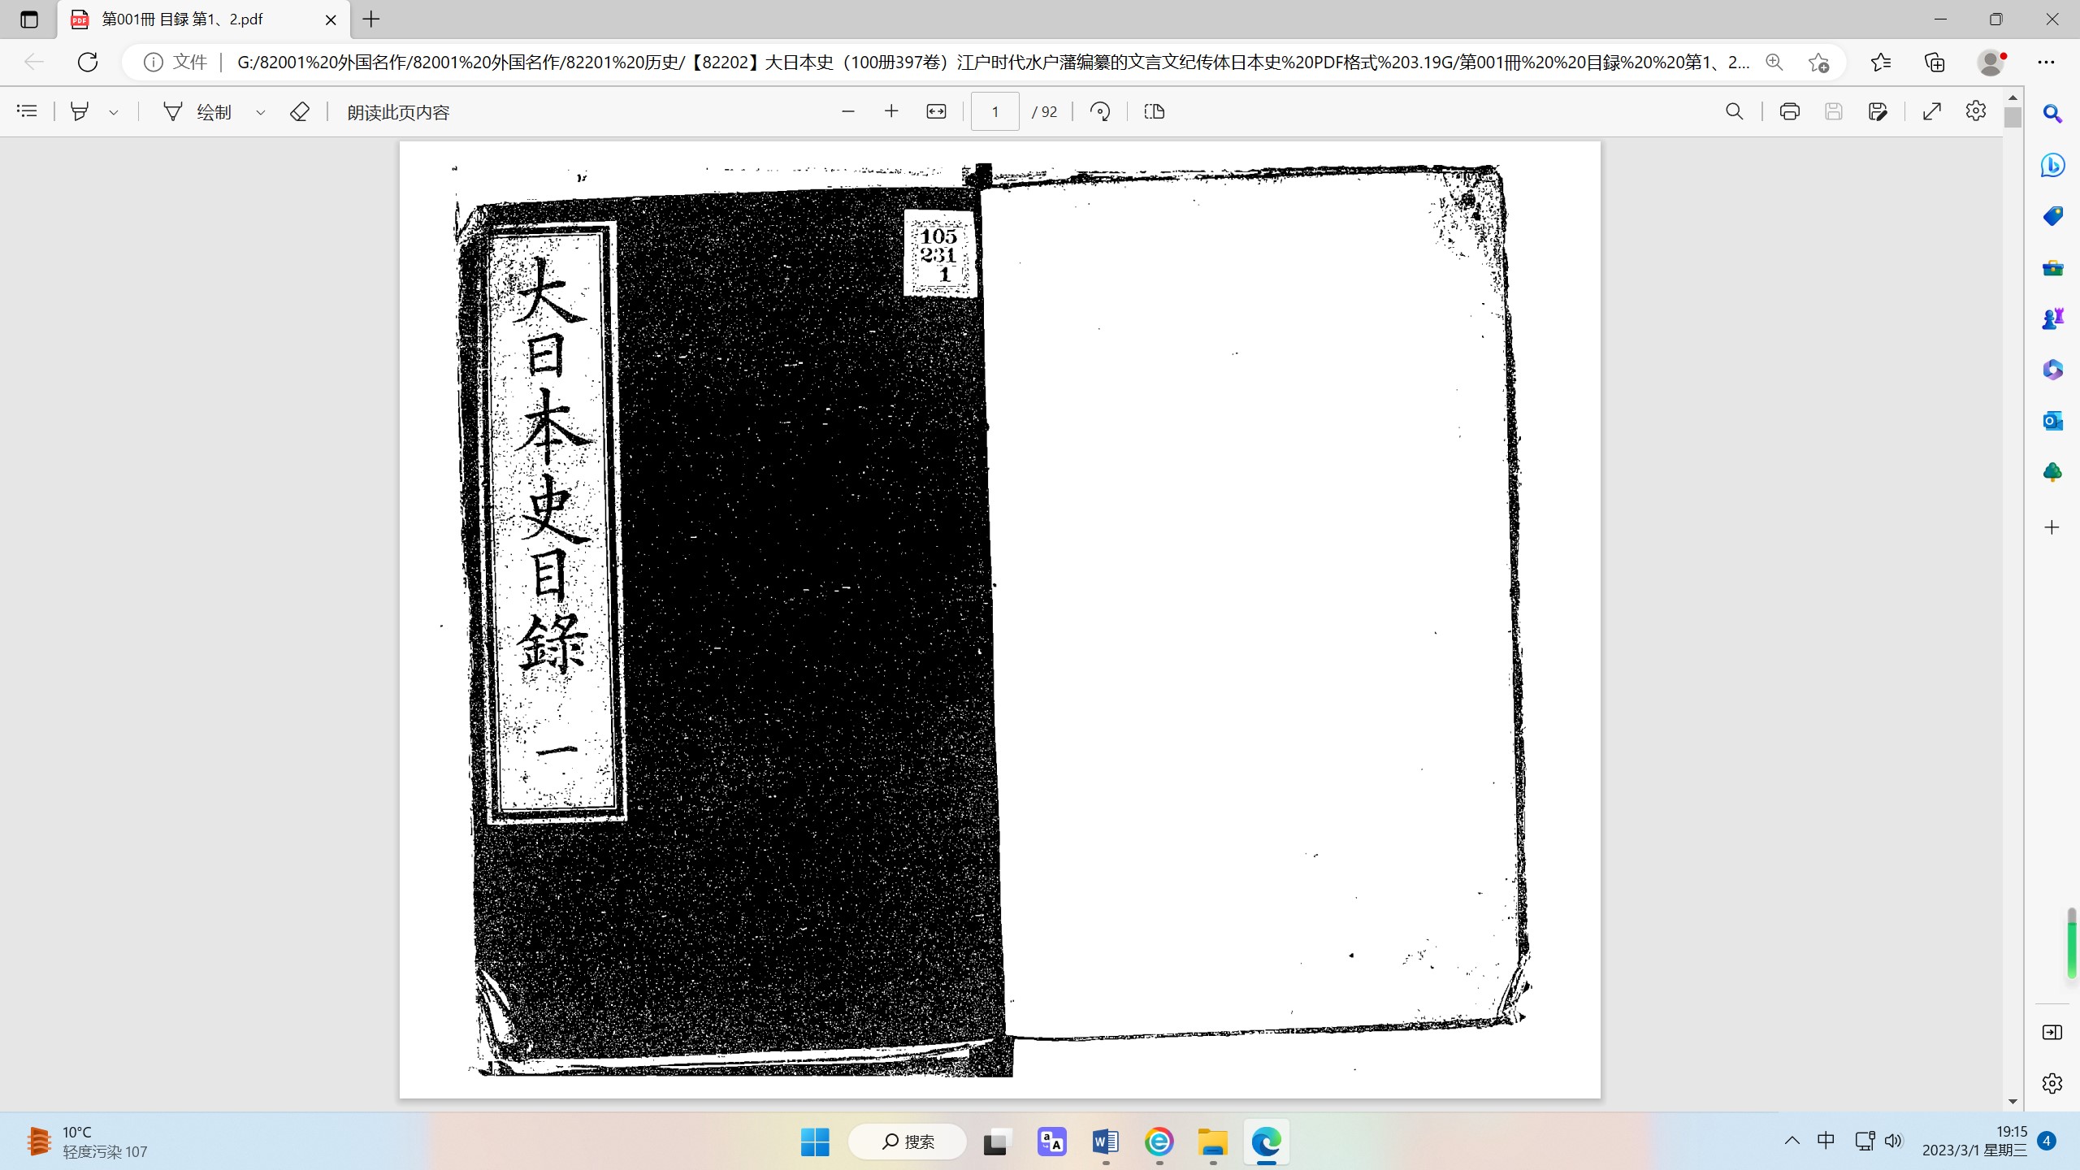
Task: Toggle page view layout
Action: (1155, 111)
